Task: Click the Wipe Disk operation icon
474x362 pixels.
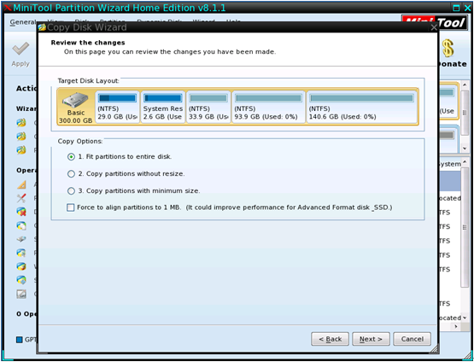Action: (21, 266)
